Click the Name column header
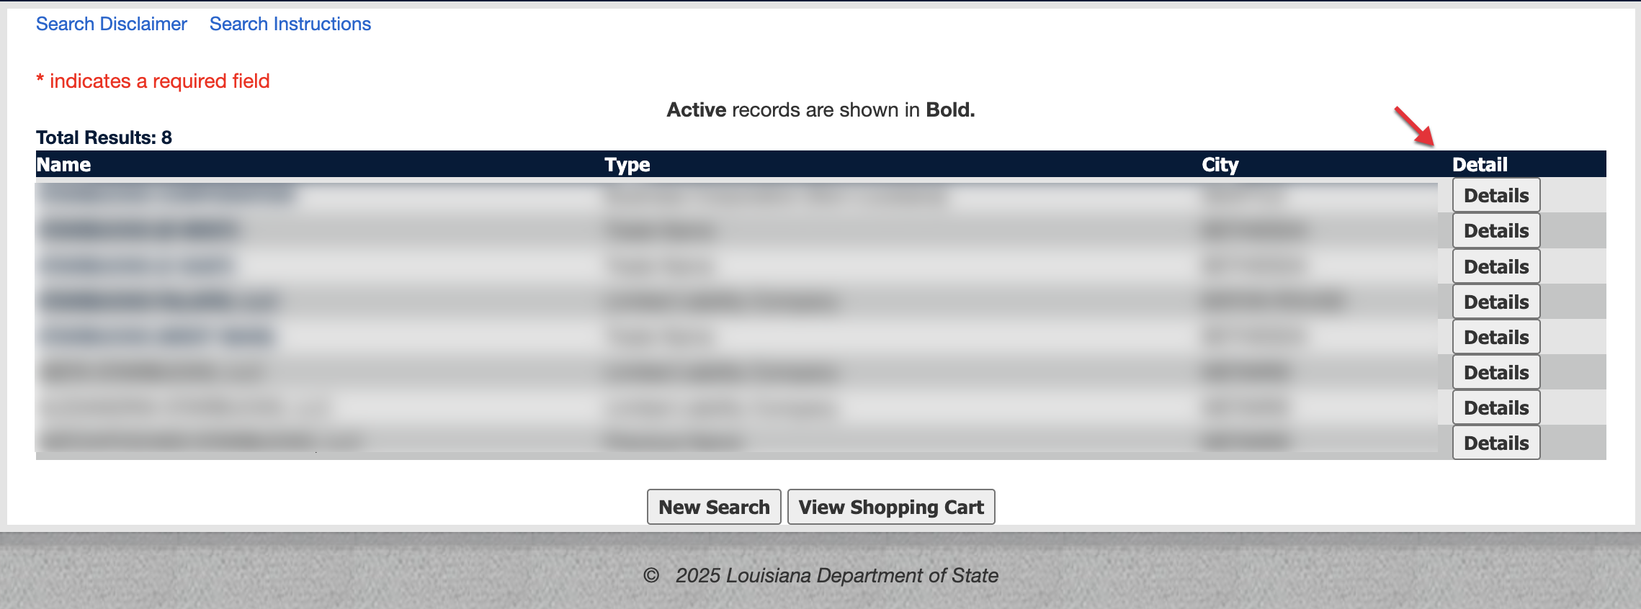 pos(63,165)
